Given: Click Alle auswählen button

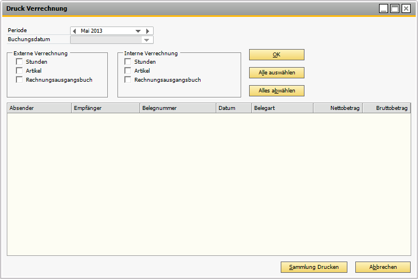Looking at the screenshot, I should click(x=276, y=73).
